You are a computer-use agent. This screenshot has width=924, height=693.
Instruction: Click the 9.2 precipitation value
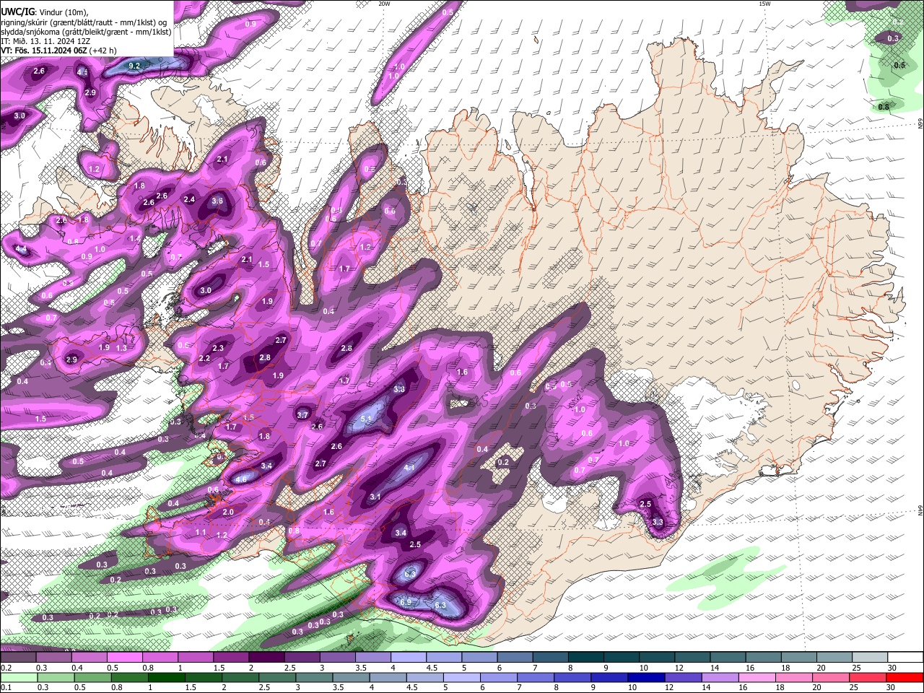pyautogui.click(x=134, y=66)
